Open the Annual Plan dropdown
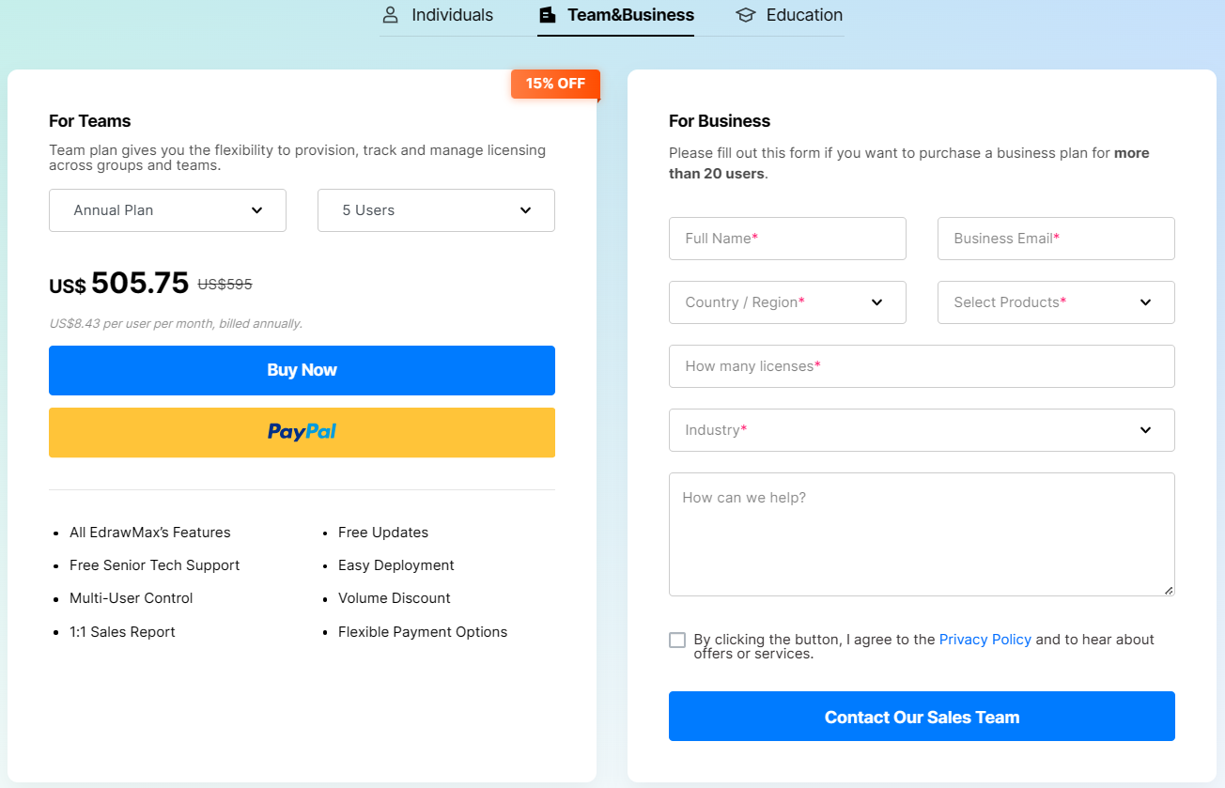 click(x=167, y=210)
